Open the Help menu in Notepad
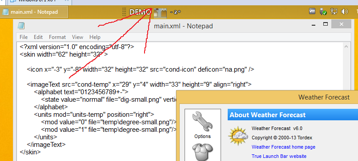 pyautogui.click(x=95, y=37)
